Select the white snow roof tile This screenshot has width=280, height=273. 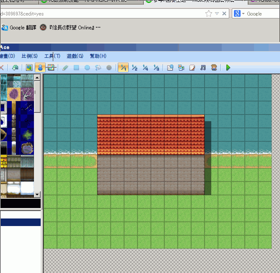click(x=27, y=188)
